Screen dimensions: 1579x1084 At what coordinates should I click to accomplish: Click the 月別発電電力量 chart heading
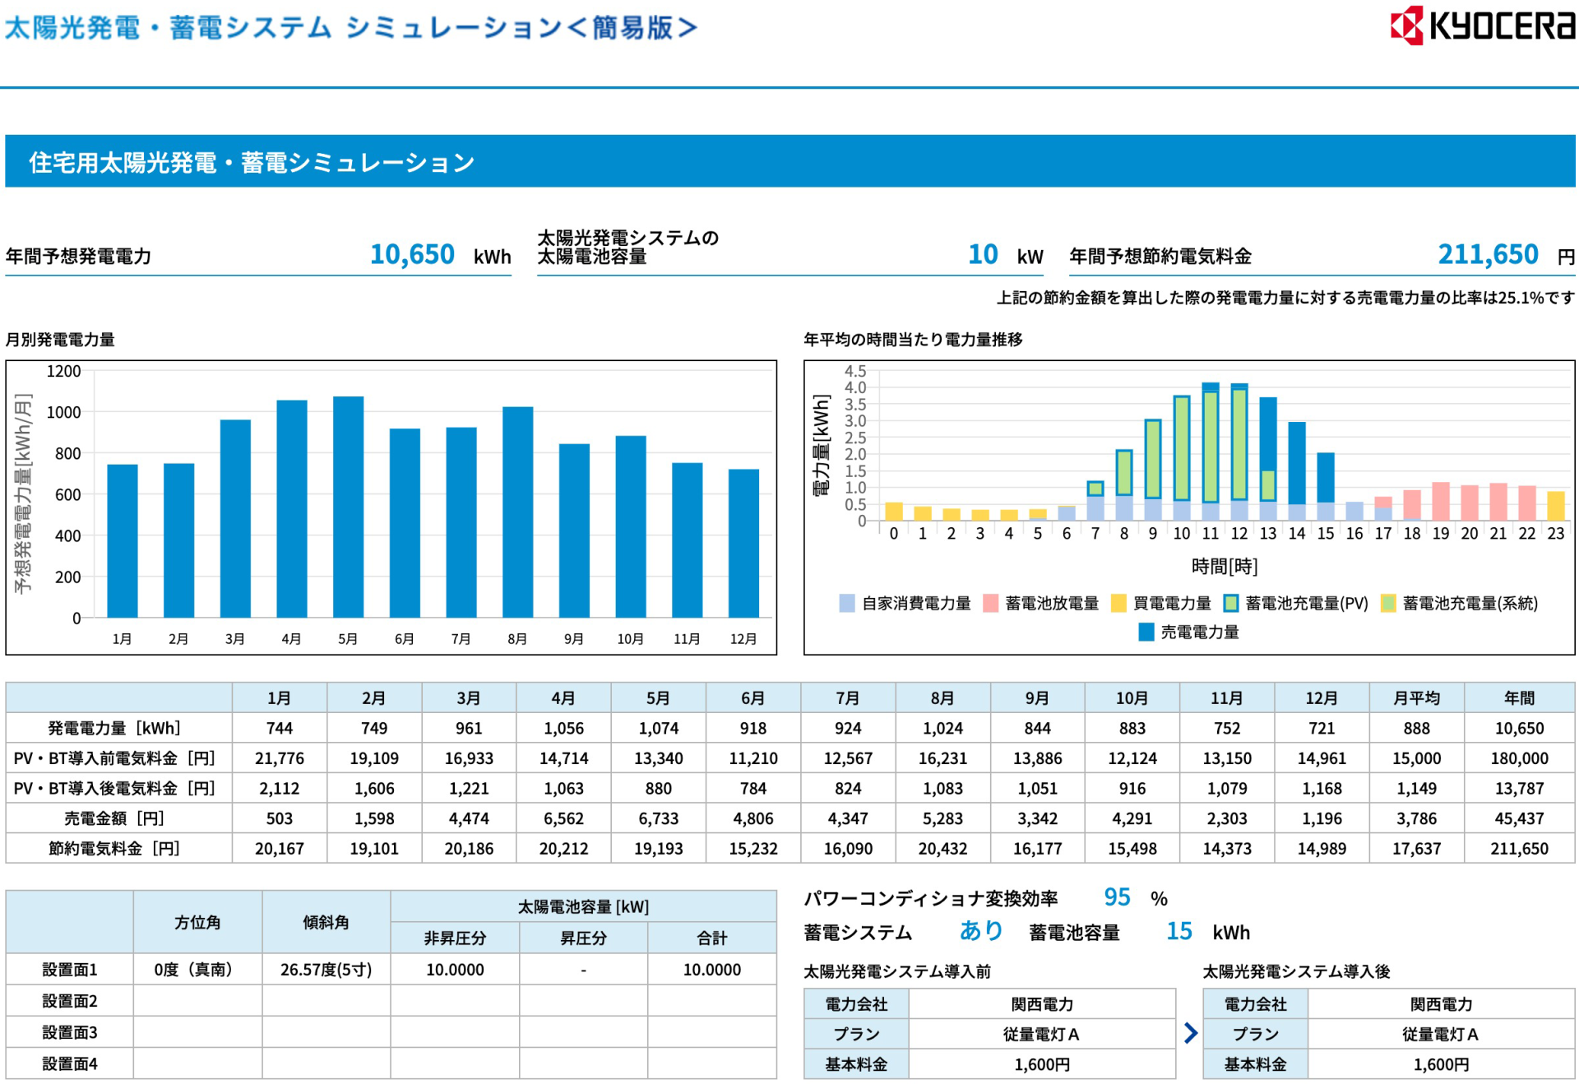point(60,339)
